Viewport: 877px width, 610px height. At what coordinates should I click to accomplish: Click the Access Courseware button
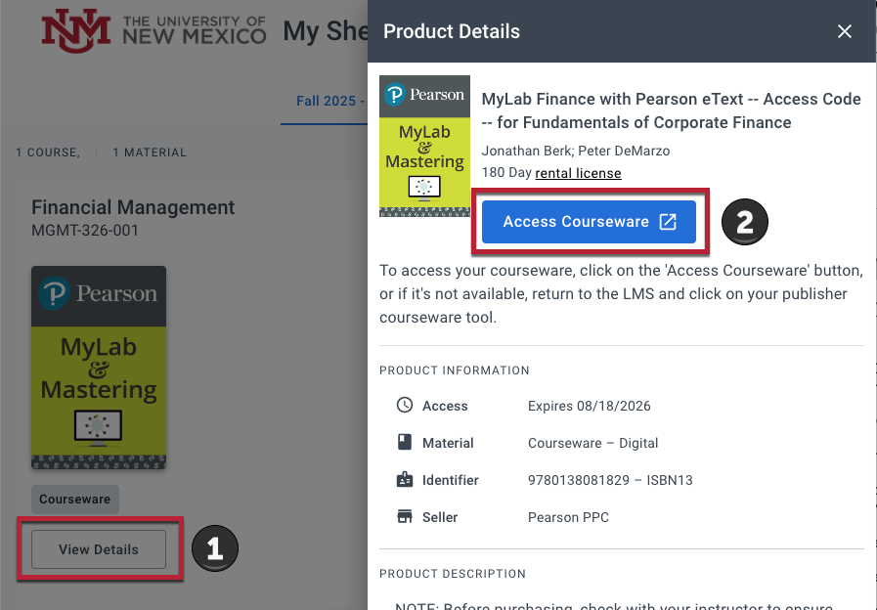point(589,222)
